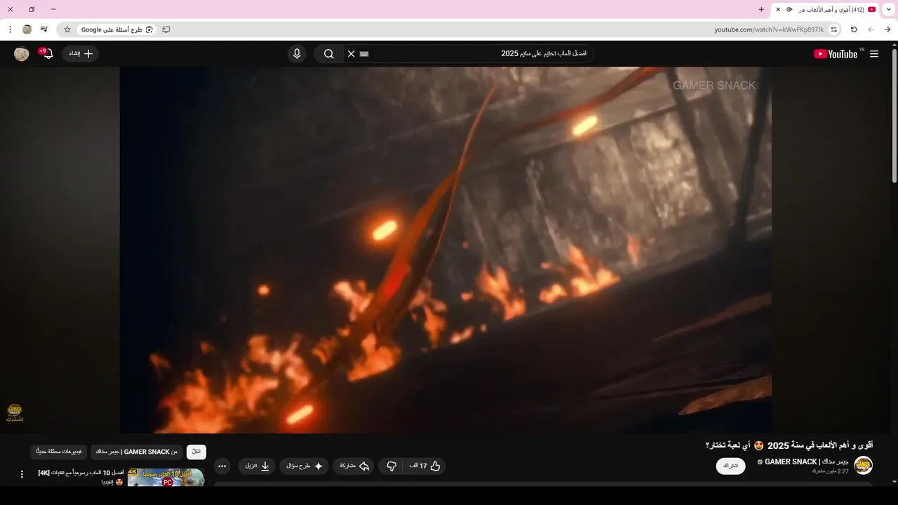Open Chrome media controls icon
Screen dimensions: 898x505
[44, 29]
